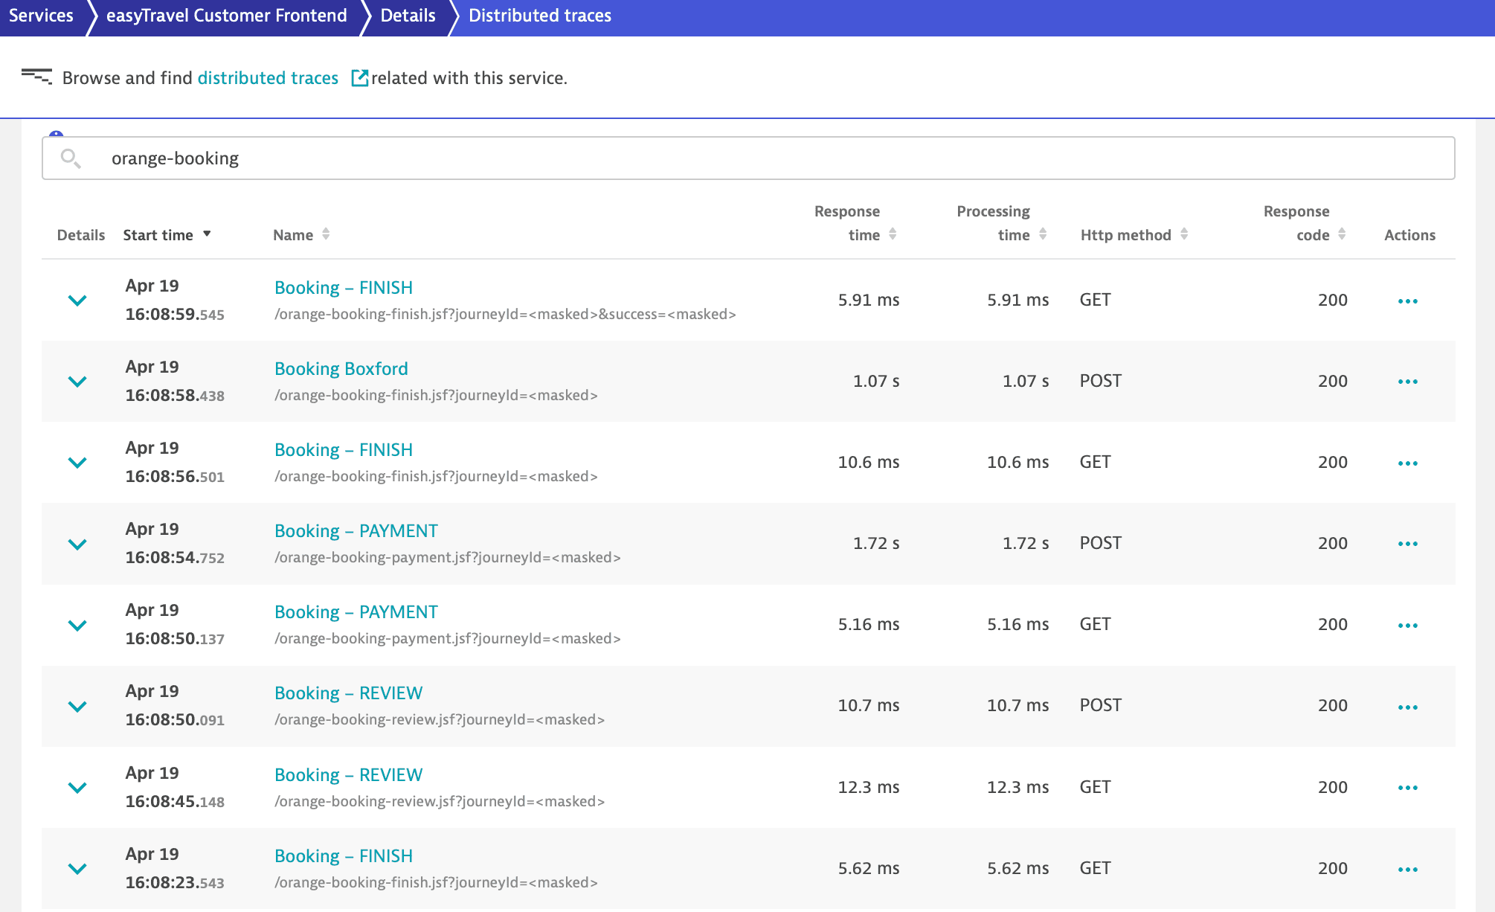
Task: Expand details for 16:08:54.752 PAYMENT trace
Action: click(x=77, y=544)
